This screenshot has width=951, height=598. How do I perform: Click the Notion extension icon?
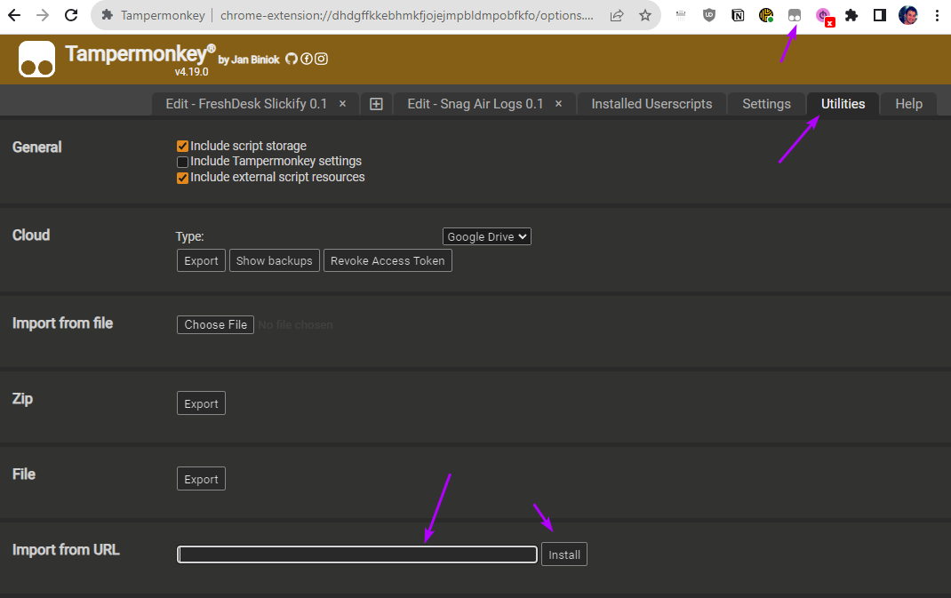pos(738,15)
